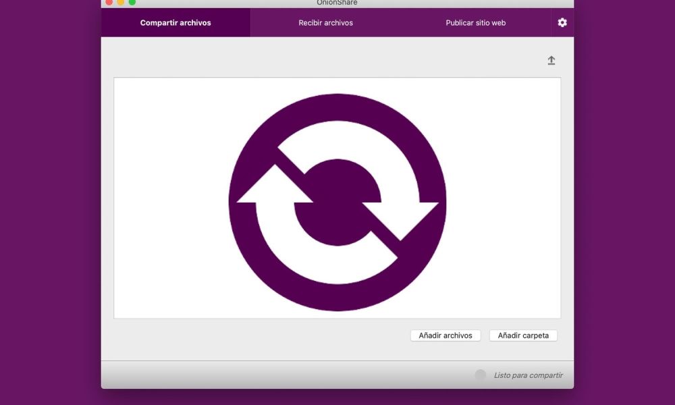This screenshot has height=405, width=675.
Task: Click the downward-pointing white arrow in the logo
Action: click(401, 217)
